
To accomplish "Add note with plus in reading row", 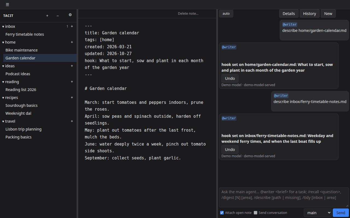I will [x=72, y=82].
